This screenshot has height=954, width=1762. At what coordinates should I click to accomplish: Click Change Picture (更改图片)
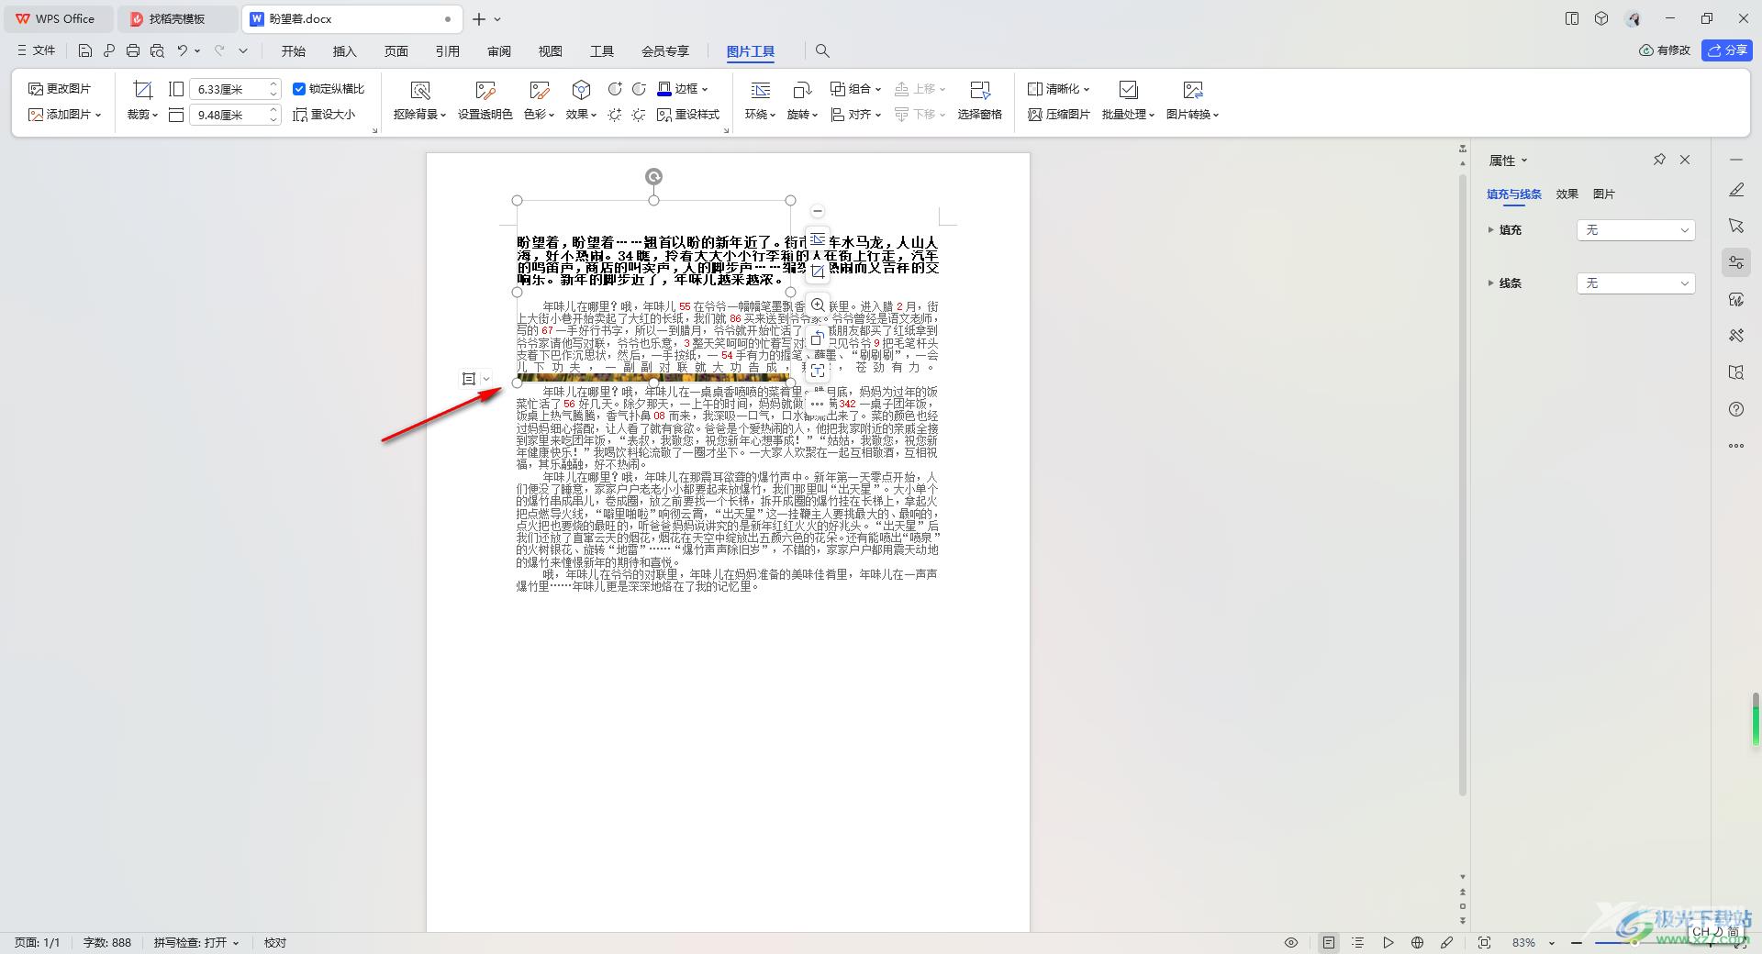pyautogui.click(x=60, y=89)
